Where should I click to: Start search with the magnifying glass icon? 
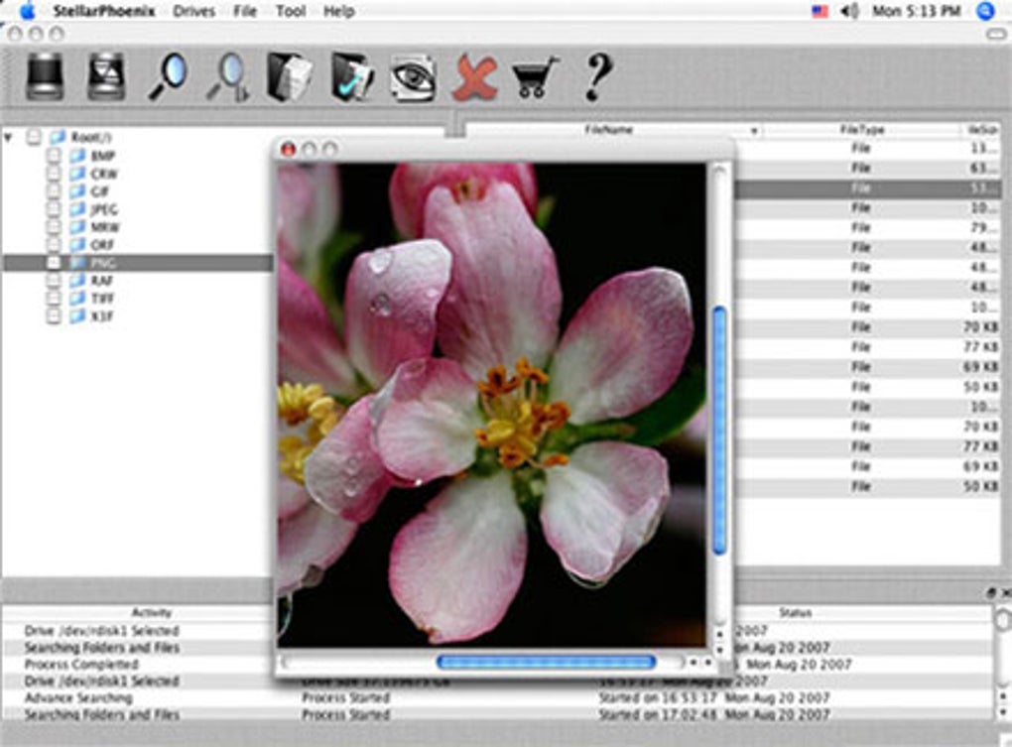pos(168,76)
